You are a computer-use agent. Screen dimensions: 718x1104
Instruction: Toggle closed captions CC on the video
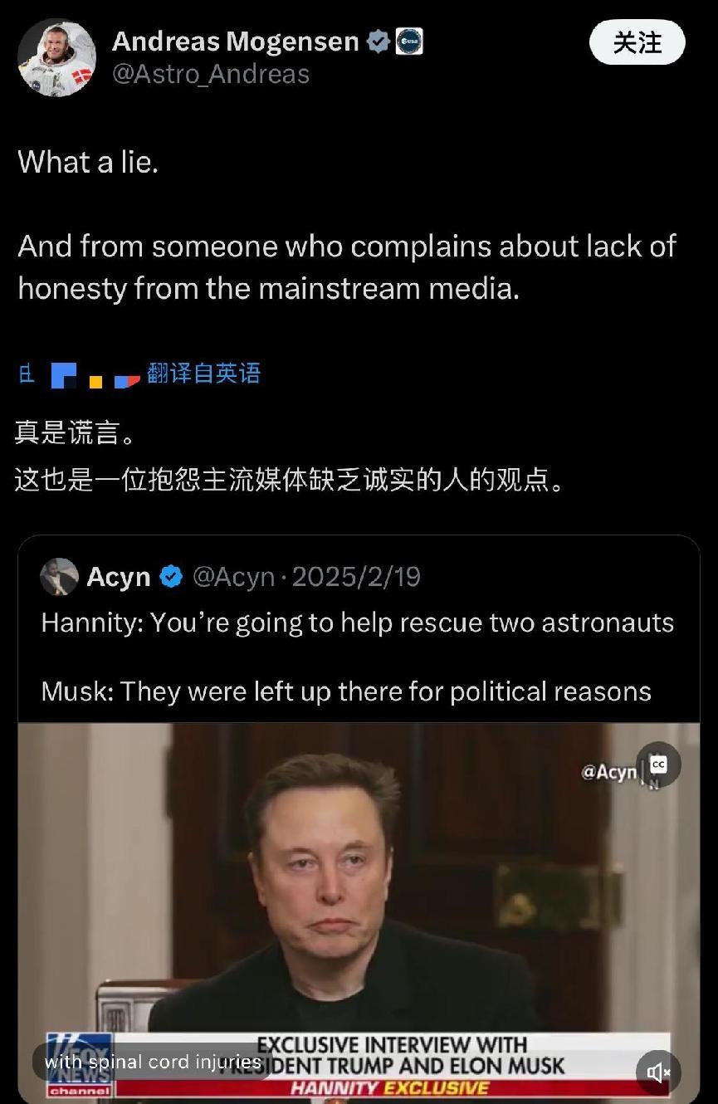(x=659, y=764)
